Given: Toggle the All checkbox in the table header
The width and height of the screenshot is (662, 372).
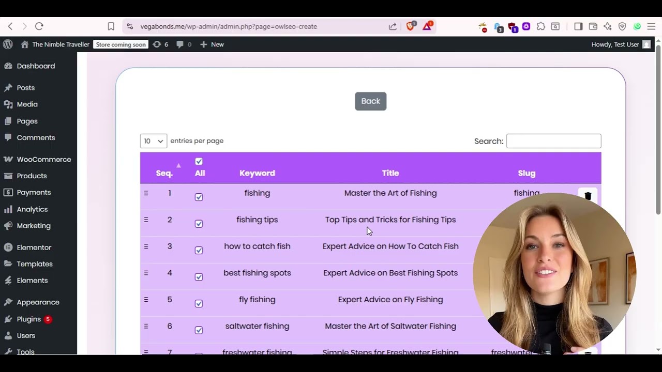Looking at the screenshot, I should click(199, 161).
